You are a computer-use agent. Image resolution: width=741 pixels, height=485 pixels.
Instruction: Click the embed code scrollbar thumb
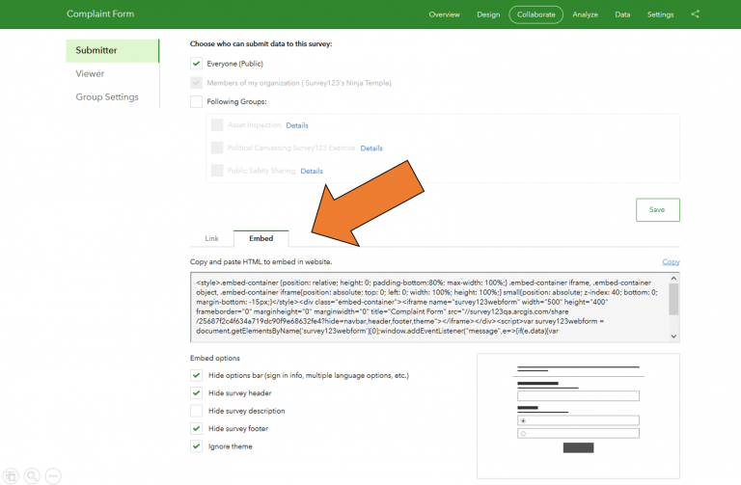[x=673, y=299]
